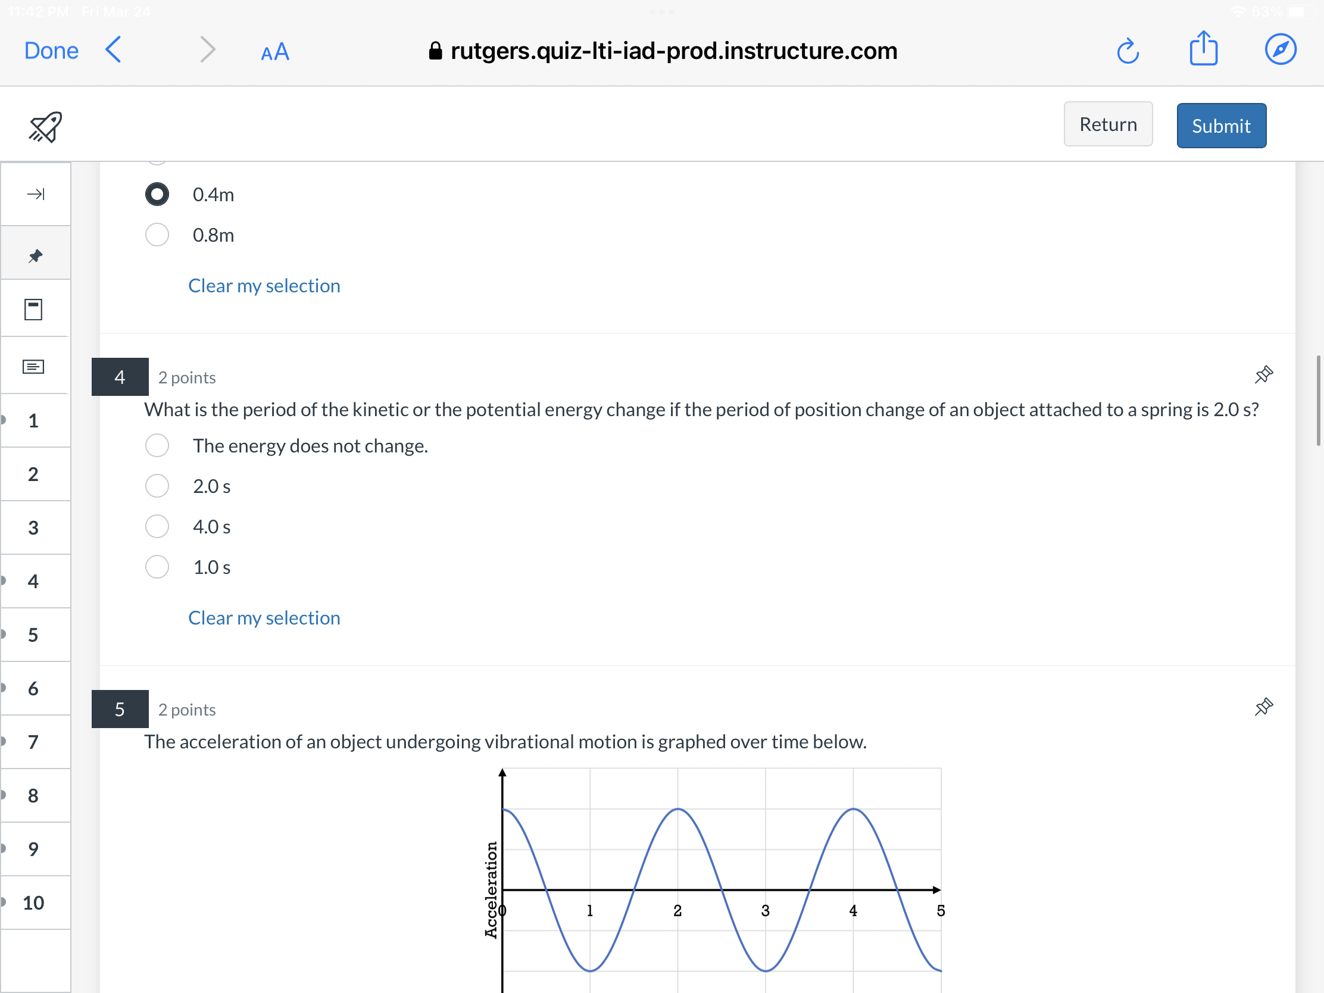Click the rocket logo icon

coord(45,126)
